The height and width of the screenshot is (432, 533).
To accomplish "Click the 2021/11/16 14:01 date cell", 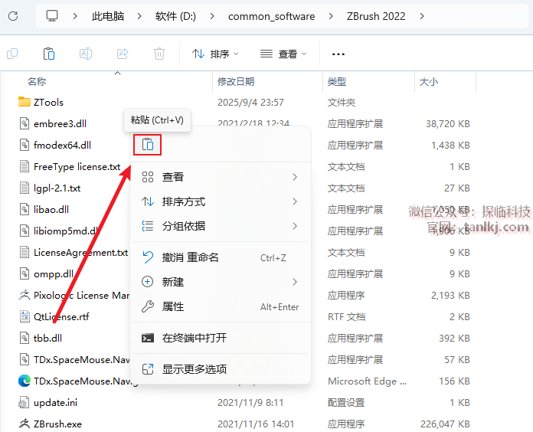I will (x=256, y=424).
